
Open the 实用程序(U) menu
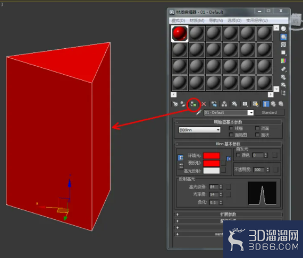tap(257, 21)
